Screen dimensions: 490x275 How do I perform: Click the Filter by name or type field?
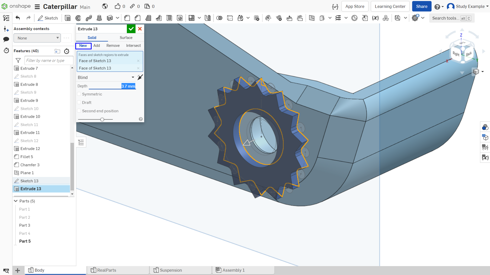coord(49,60)
